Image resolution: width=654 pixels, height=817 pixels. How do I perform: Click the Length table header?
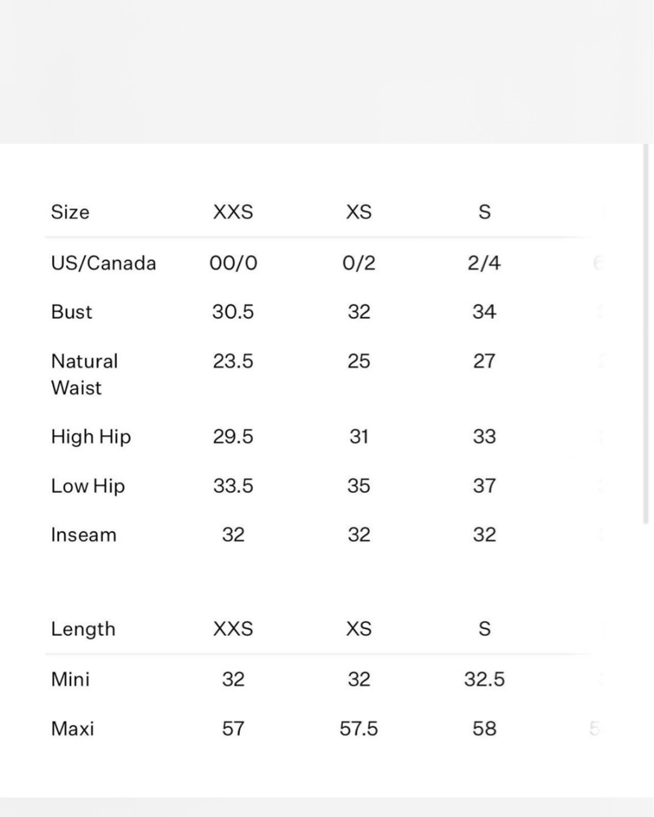[82, 629]
